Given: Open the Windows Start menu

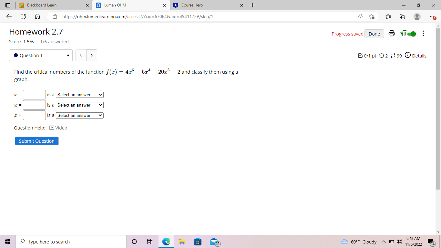Looking at the screenshot, I should pyautogui.click(x=7, y=242).
